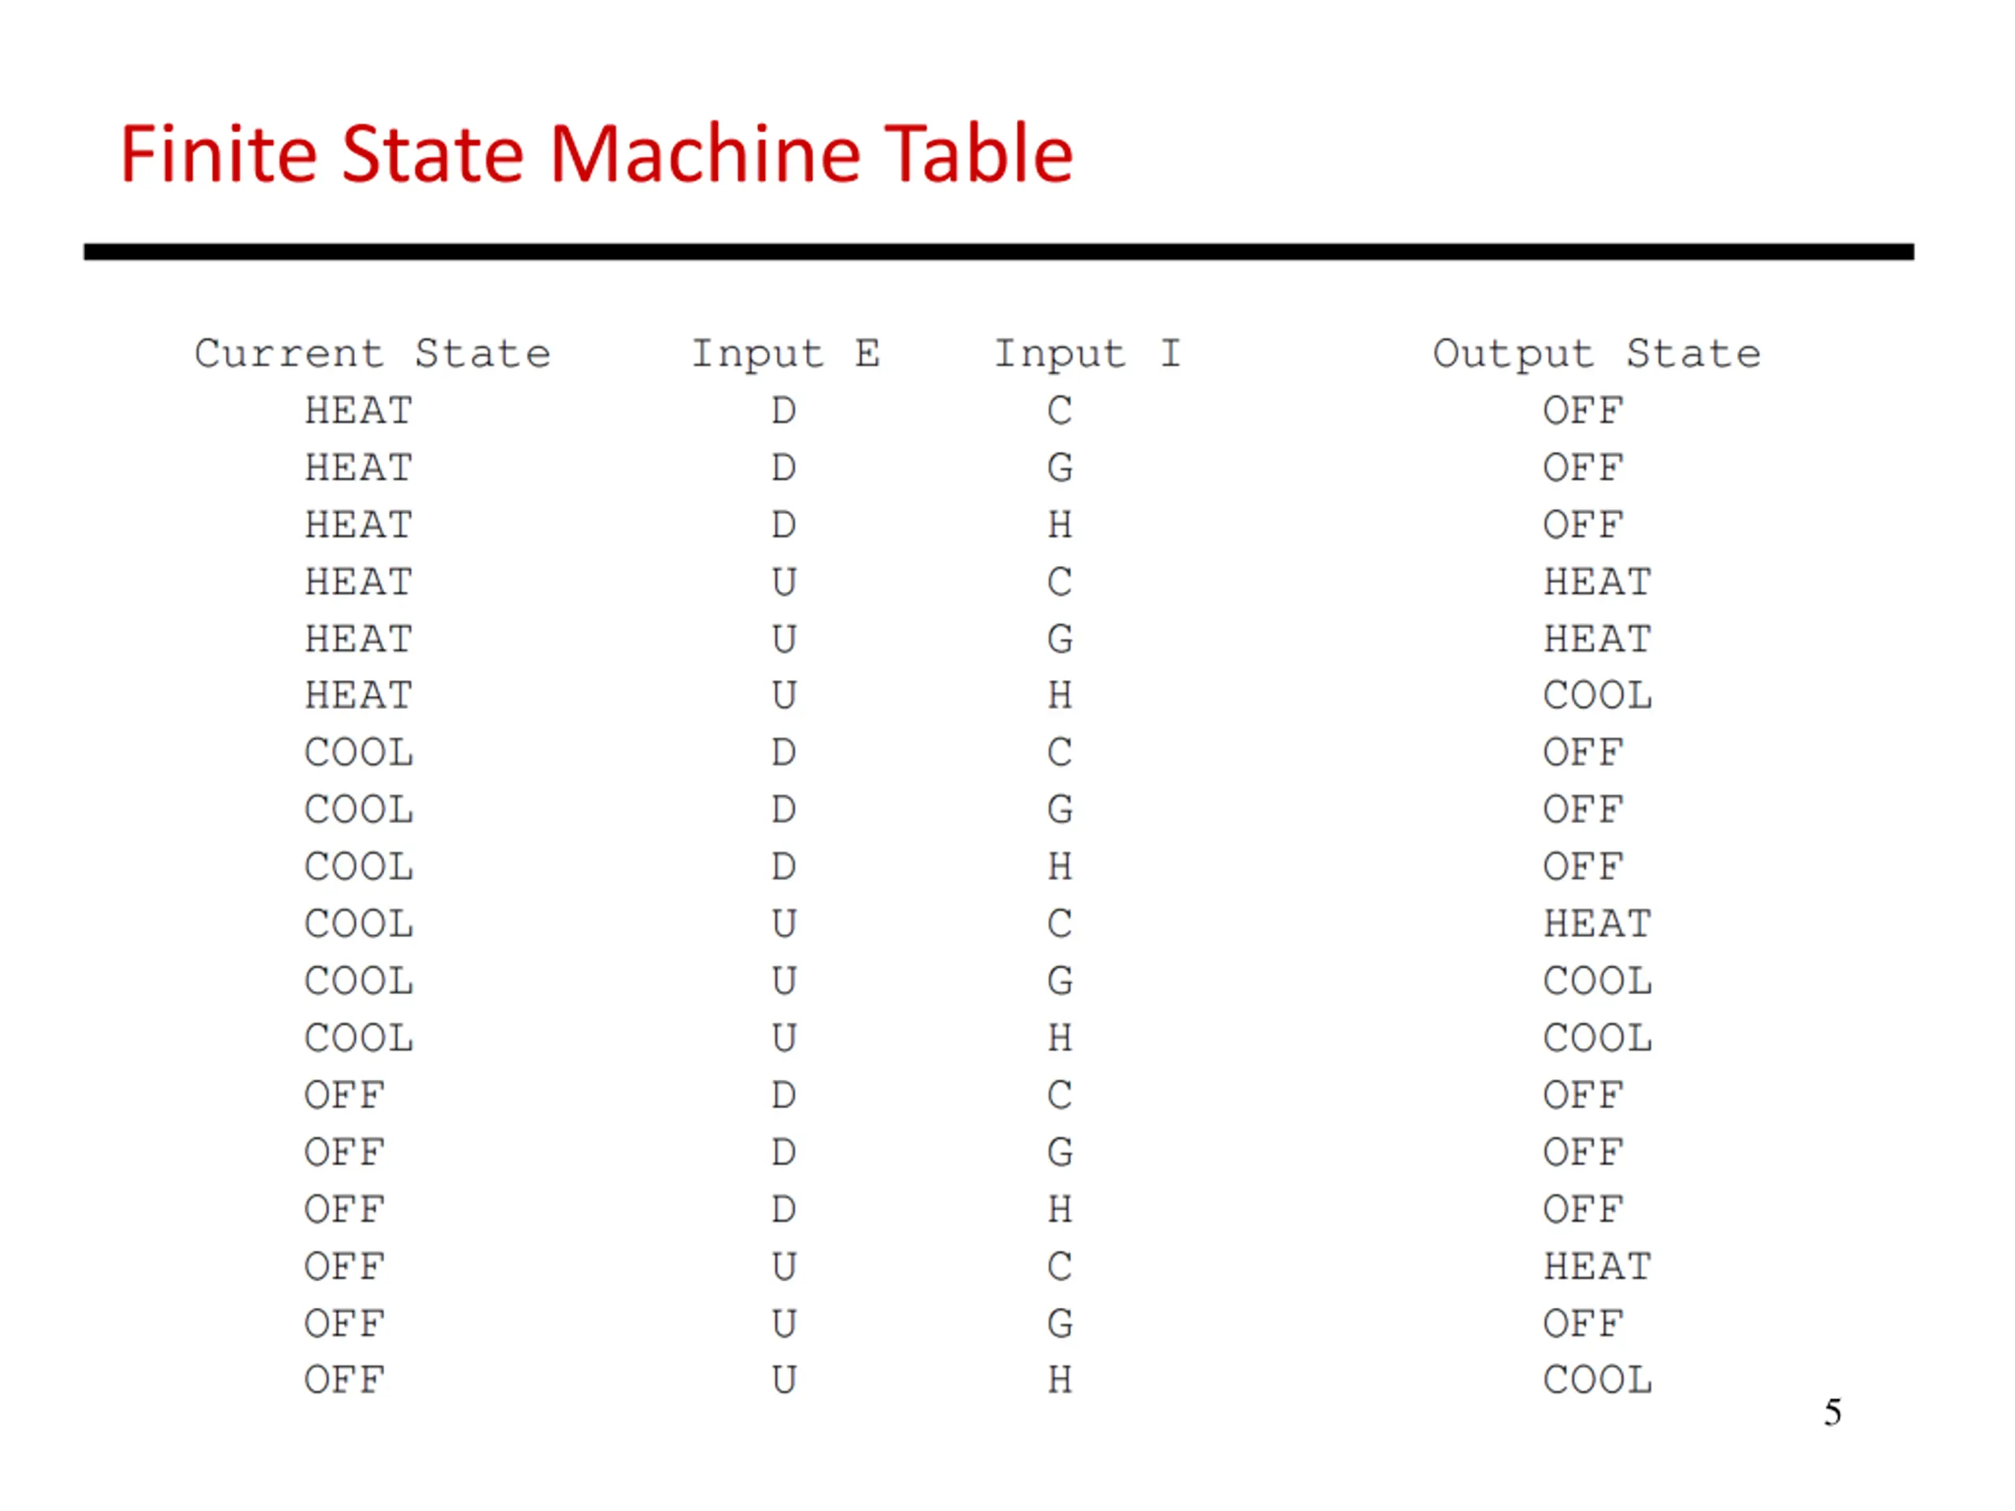This screenshot has width=2015, height=1511.
Task: Click HEAT output in the OFF U C row
Action: (x=1598, y=1267)
